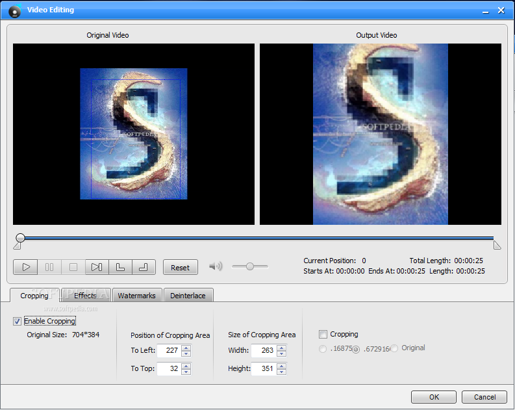Mute audio with the speaker icon

coord(216,266)
